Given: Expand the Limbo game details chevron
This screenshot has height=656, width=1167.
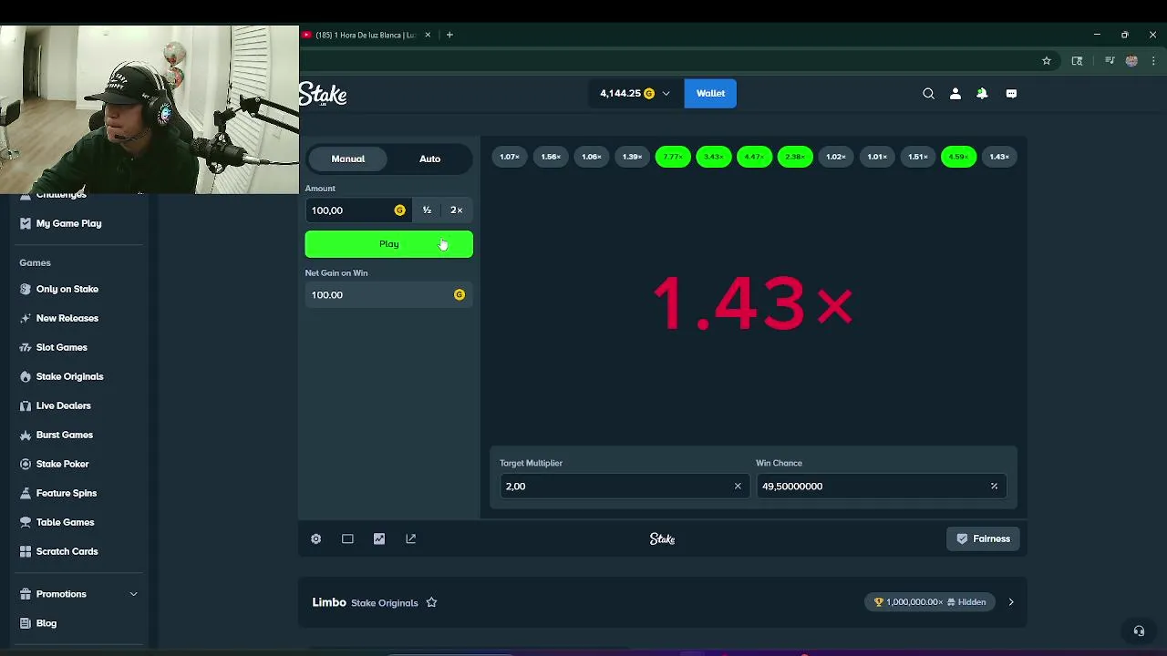Looking at the screenshot, I should click(x=1010, y=602).
